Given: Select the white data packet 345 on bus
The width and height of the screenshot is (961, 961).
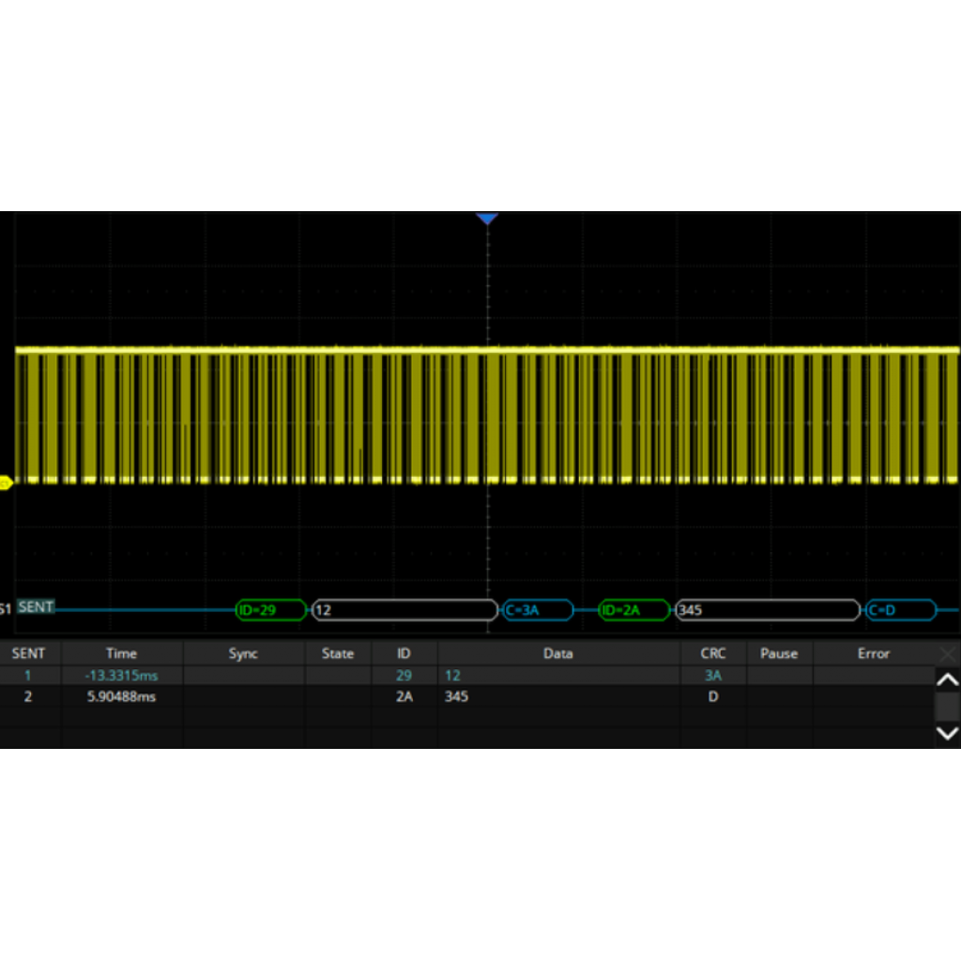Looking at the screenshot, I should pyautogui.click(x=767, y=610).
